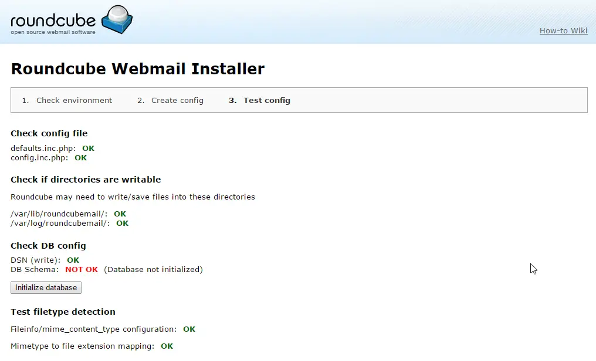Click OK status for /var/lib/roundcubemail/
Screen dimensions: 596x361
(x=120, y=214)
